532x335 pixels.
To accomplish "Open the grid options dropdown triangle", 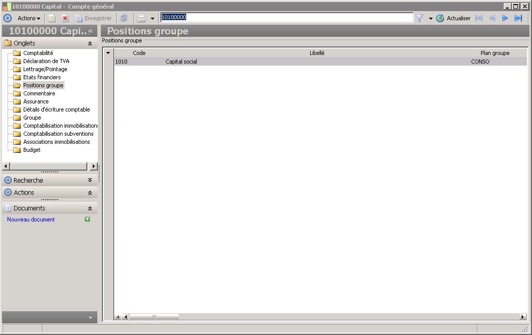I will pos(108,53).
